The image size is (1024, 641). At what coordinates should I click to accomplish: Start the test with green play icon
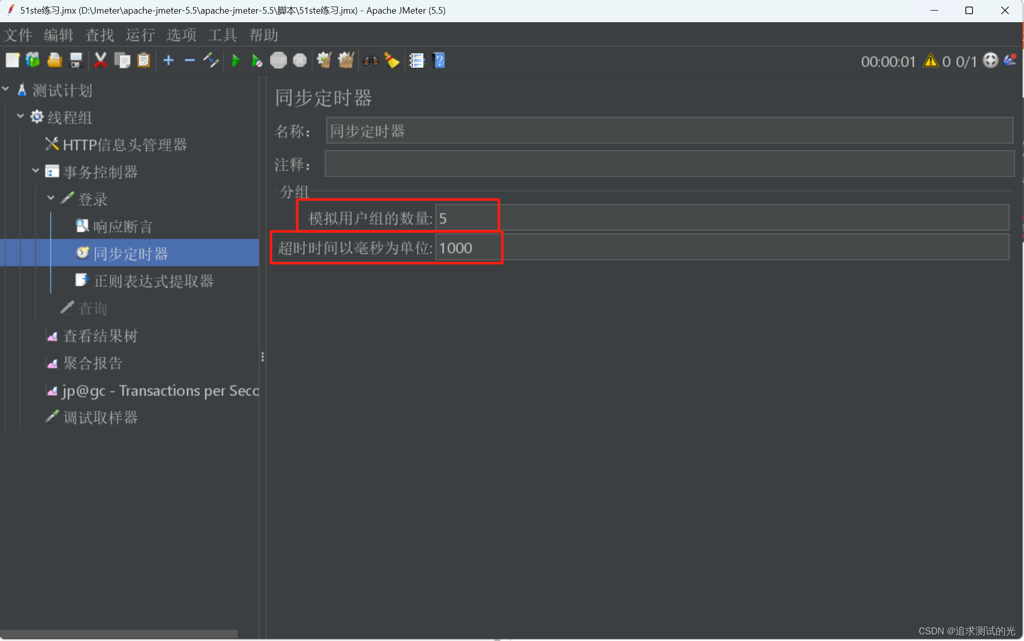tap(236, 61)
